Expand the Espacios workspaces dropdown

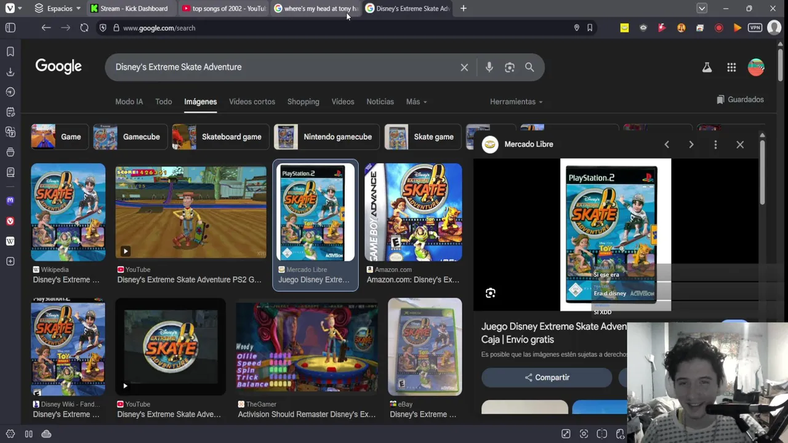click(57, 9)
